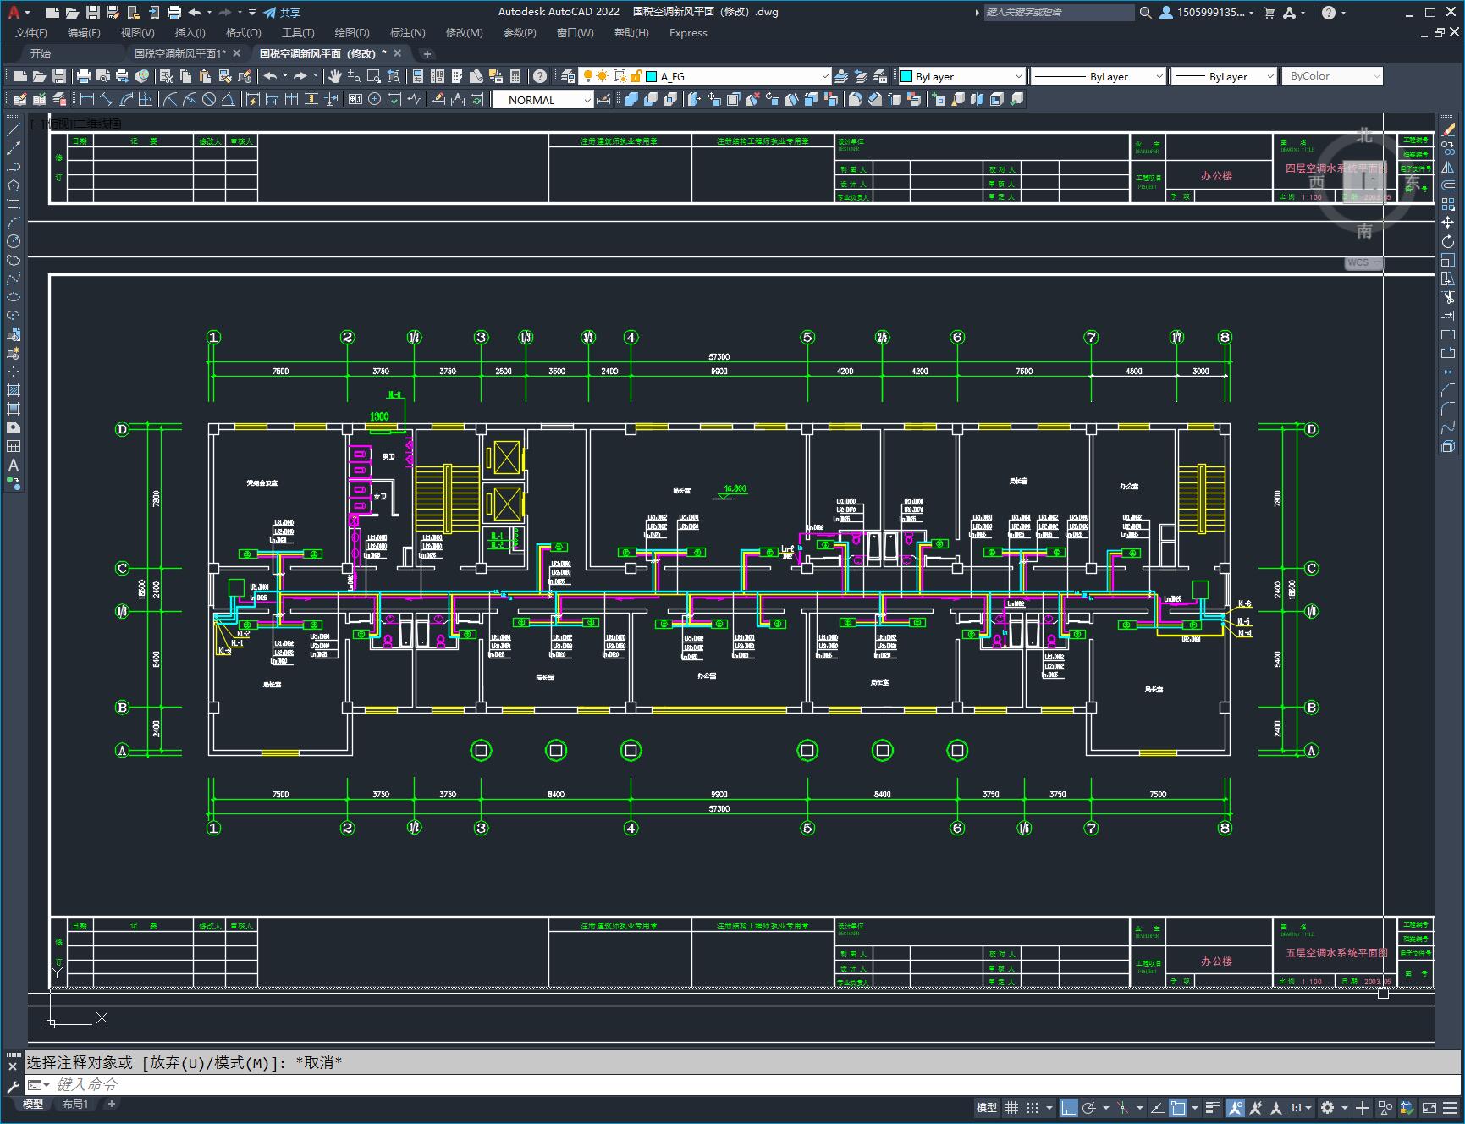
Task: Click the cyan A_FG layer color swatch
Action: click(652, 76)
